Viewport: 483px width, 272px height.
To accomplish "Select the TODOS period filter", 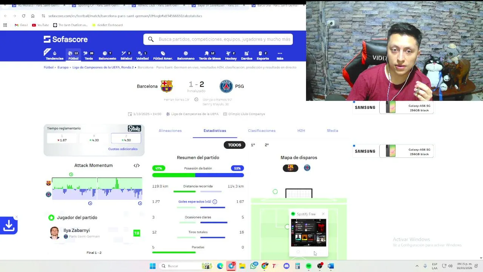I will pyautogui.click(x=234, y=145).
